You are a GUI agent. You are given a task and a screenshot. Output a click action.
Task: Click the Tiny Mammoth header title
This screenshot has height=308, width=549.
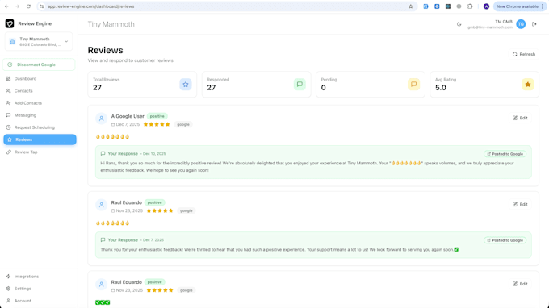point(111,24)
